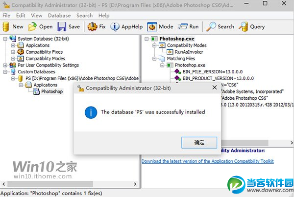Click the Custom Databases icon
294x197 pixels.
click(x=13, y=72)
